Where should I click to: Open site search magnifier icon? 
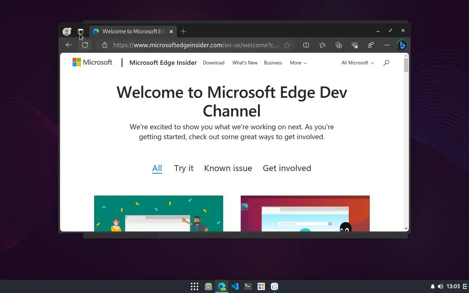click(386, 63)
